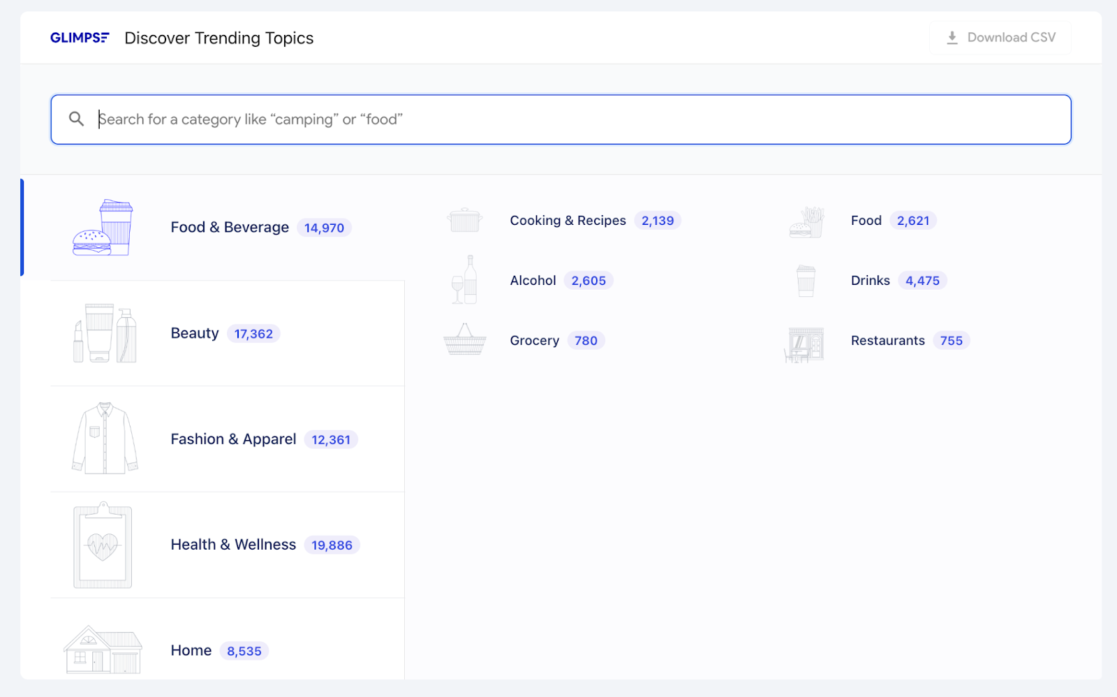Image resolution: width=1117 pixels, height=697 pixels.
Task: Click the house icon beside Home
Action: point(103,648)
